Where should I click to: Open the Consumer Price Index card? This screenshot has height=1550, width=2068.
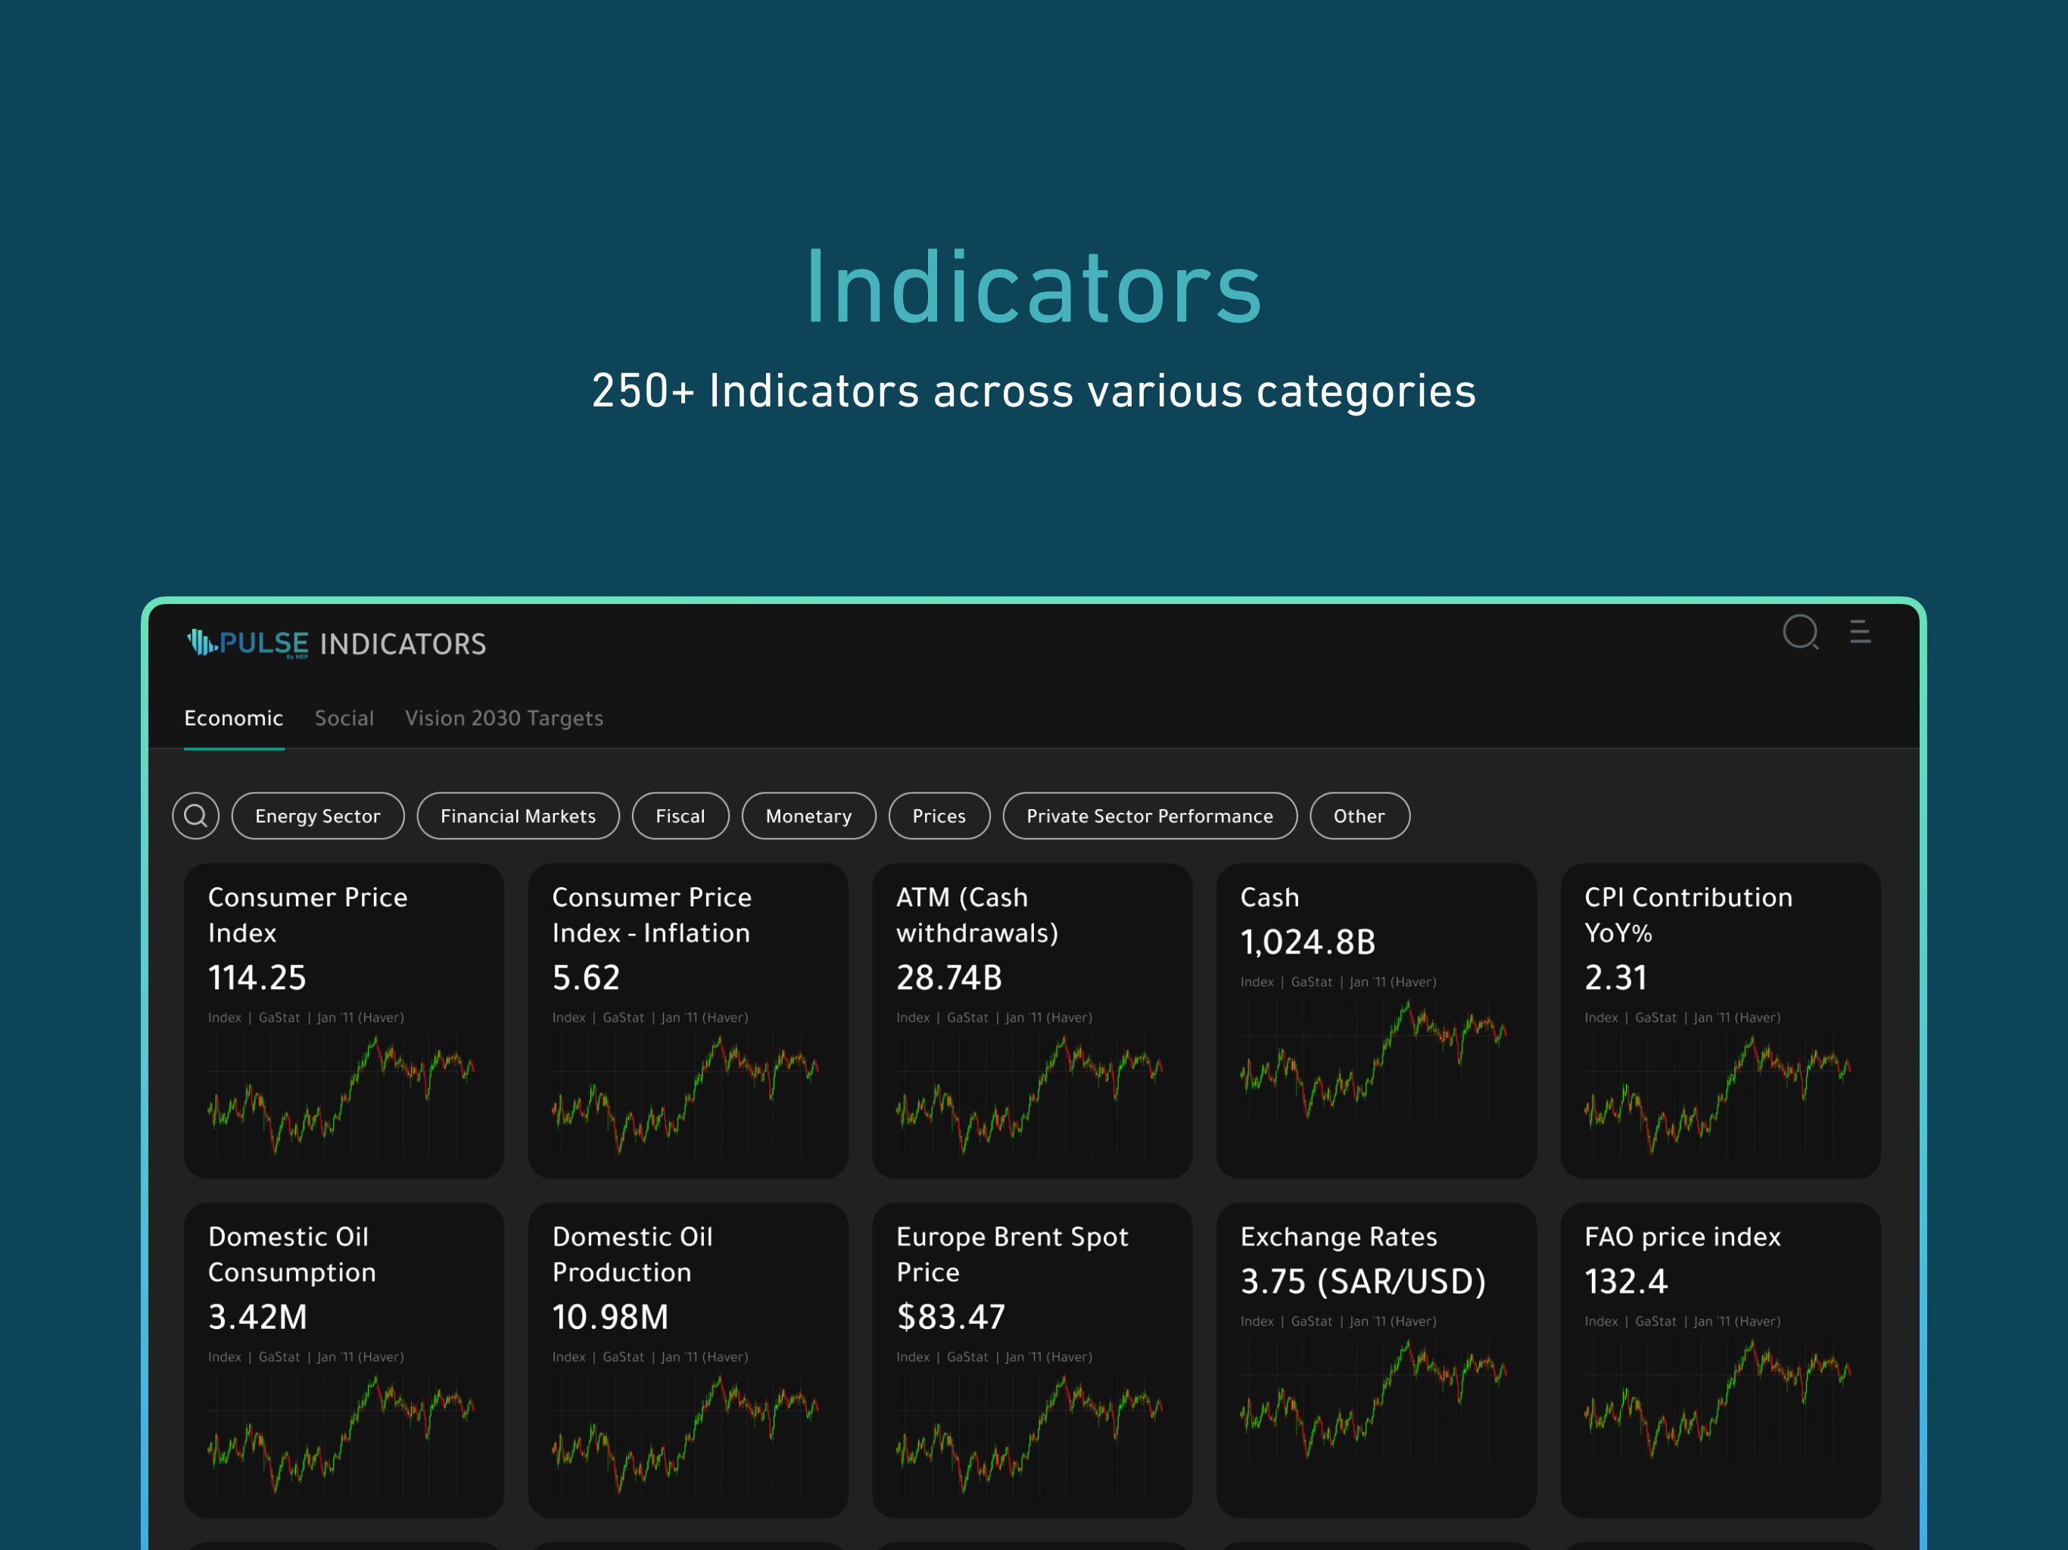point(344,1020)
